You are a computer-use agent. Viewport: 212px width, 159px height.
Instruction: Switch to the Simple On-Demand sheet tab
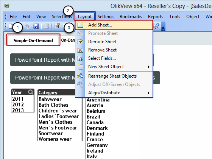pyautogui.click(x=33, y=40)
